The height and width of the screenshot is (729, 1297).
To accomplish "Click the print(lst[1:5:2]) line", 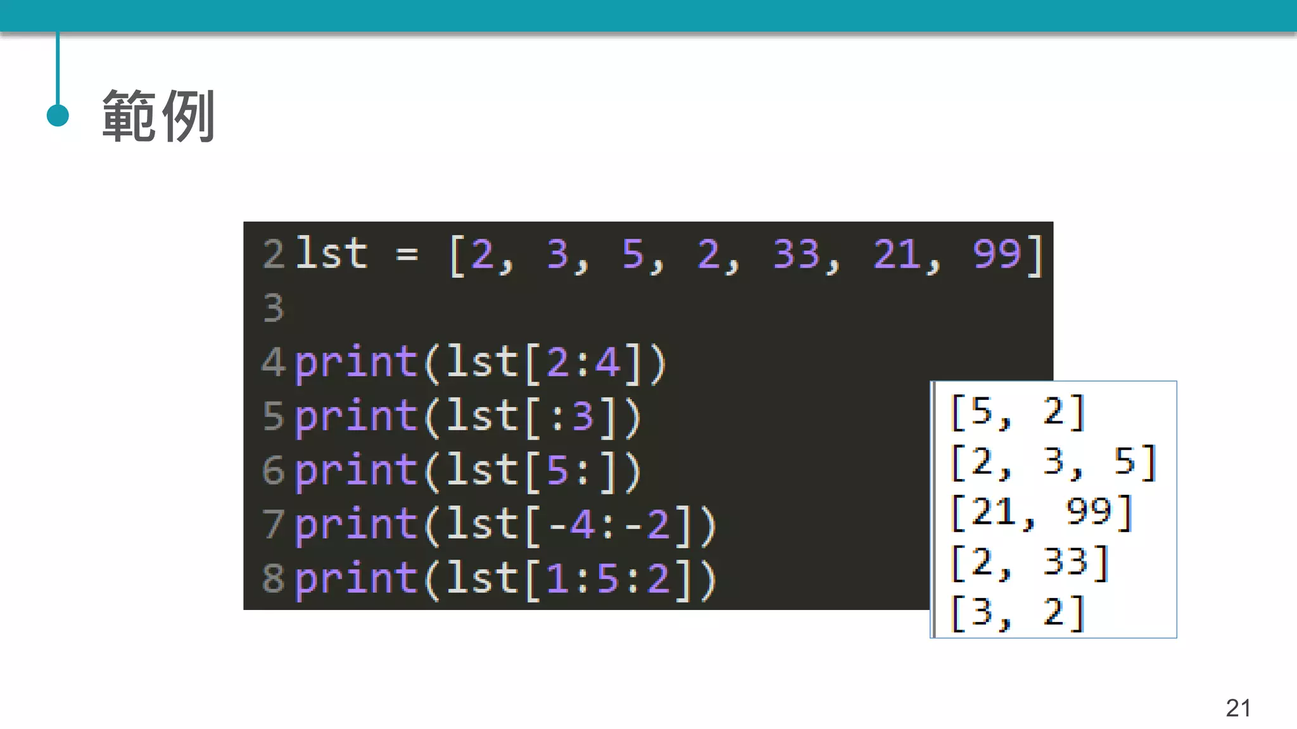I will [505, 579].
